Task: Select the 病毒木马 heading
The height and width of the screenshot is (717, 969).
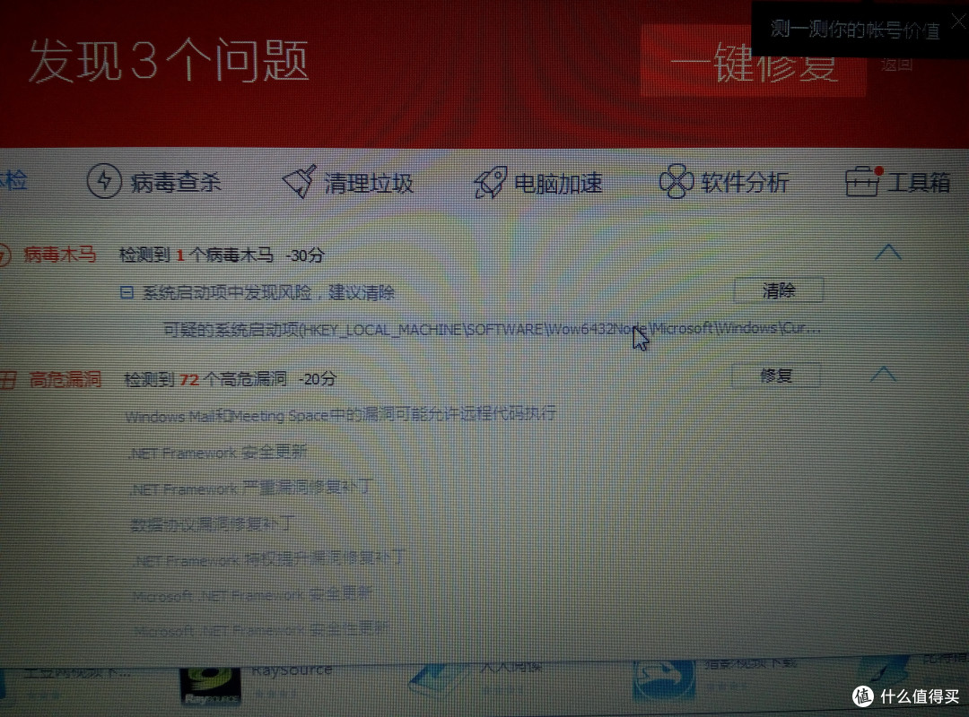Action: [x=60, y=254]
